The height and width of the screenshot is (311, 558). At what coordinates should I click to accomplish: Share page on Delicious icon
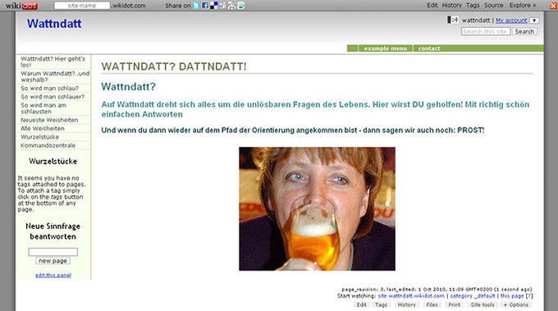tap(214, 6)
